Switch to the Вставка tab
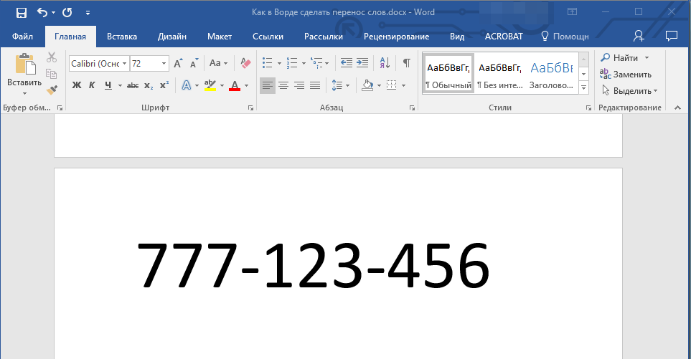This screenshot has height=359, width=691. point(122,37)
